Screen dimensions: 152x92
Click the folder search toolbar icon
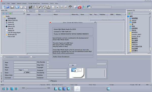(17, 7)
